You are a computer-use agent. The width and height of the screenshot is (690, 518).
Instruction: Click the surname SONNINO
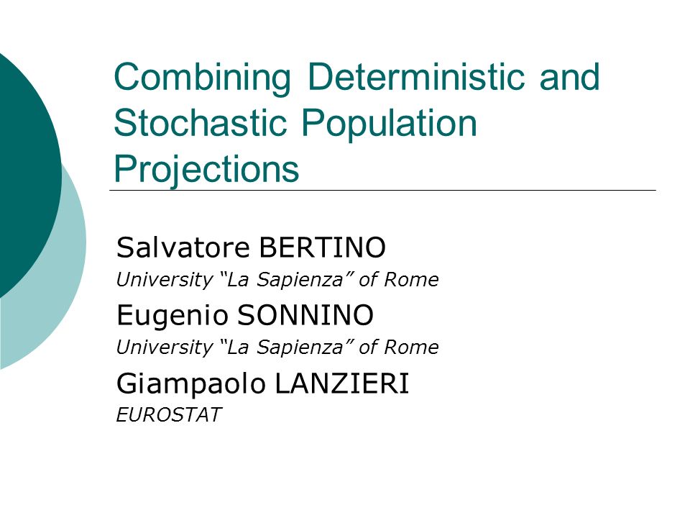click(x=305, y=315)
